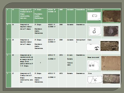Click the Cruz cross sketch drawing

[95, 80]
